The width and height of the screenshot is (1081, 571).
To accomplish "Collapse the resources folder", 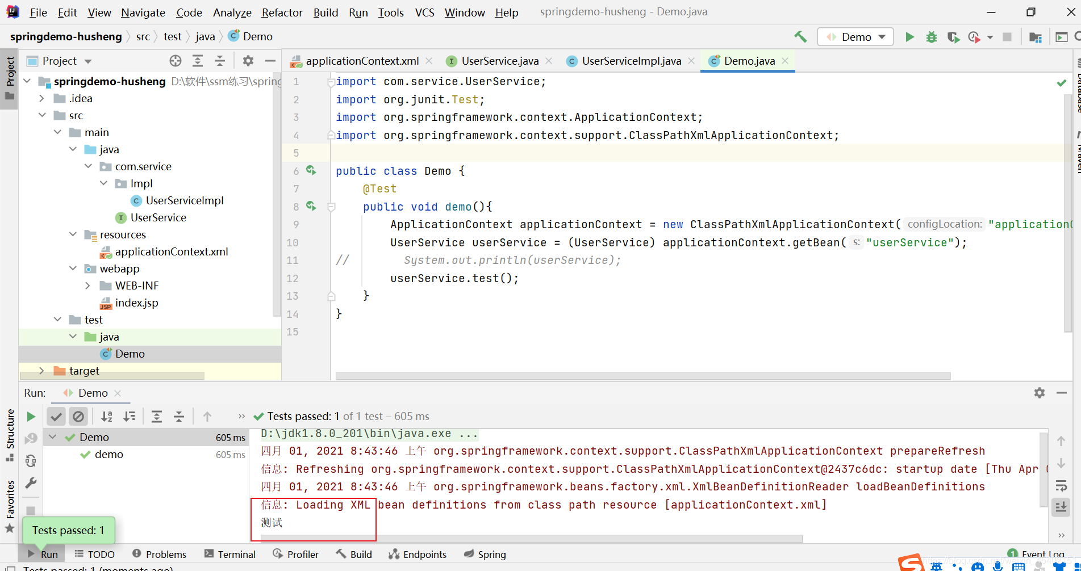I will (x=73, y=234).
